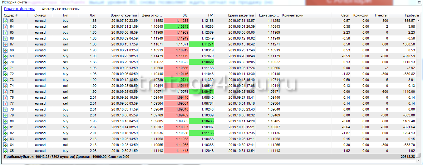Click the buy icon for order 85
The height and width of the screenshot is (165, 423).
[5, 151]
